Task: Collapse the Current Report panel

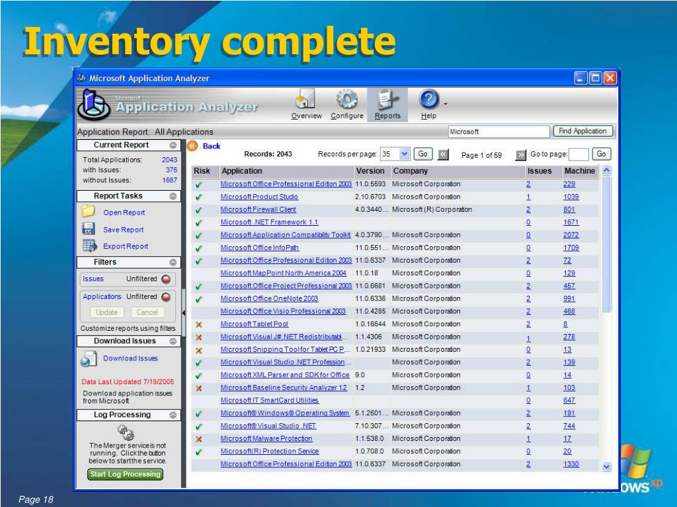Action: tap(173, 145)
